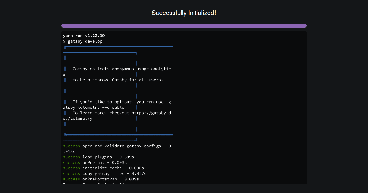The height and width of the screenshot is (193, 368).
Task: Click 'success onPreBootstrap - 0.009s' line
Action: 101,179
